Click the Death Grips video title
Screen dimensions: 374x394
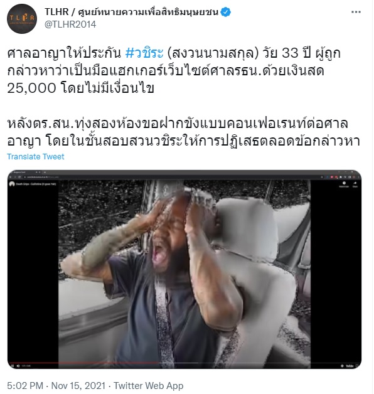pos(36,184)
